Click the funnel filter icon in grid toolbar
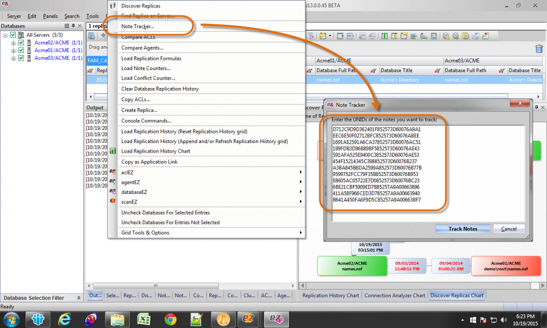The height and width of the screenshot is (328, 547). (311, 36)
